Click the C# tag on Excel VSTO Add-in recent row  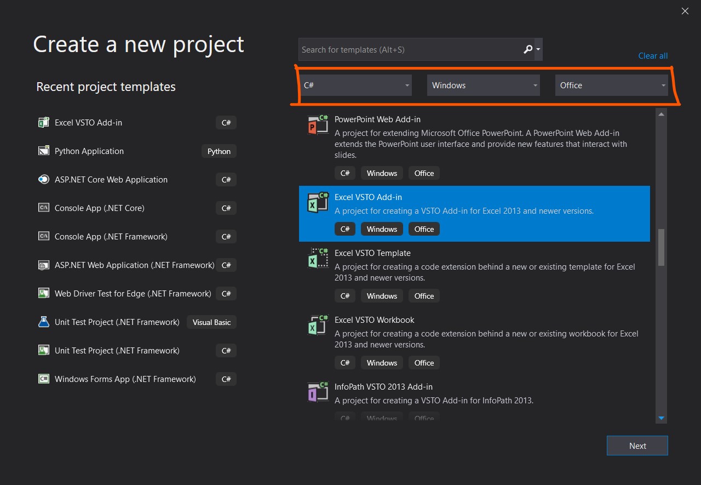(x=226, y=123)
